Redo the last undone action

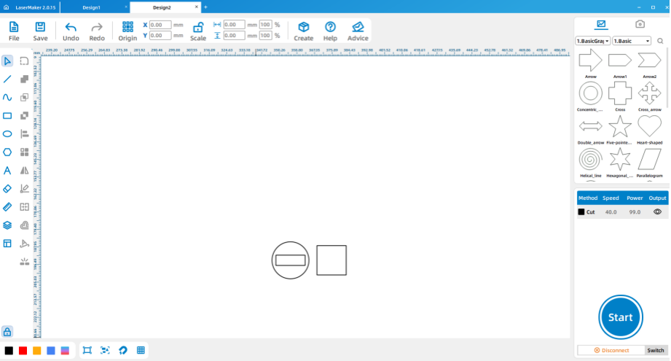click(97, 28)
